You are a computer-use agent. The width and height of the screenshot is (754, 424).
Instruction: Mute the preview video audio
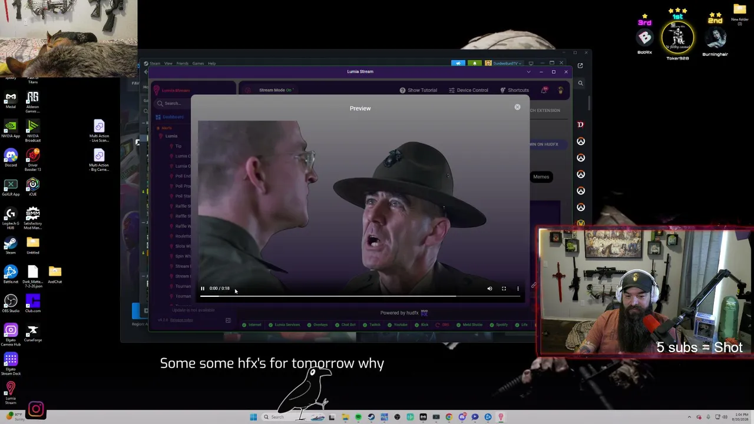490,289
